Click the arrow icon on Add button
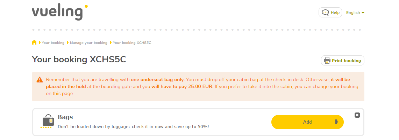 (336, 122)
